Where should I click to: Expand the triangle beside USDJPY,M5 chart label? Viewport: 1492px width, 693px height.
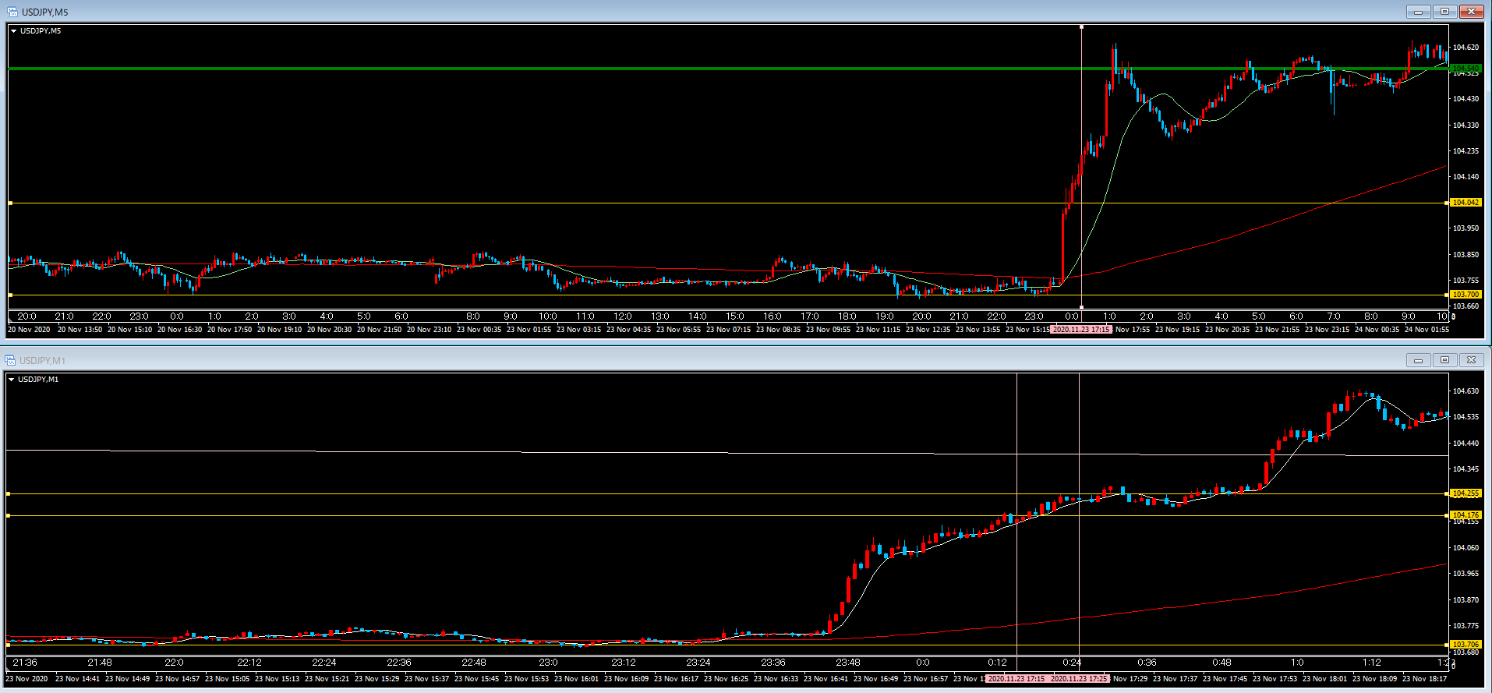[x=13, y=31]
